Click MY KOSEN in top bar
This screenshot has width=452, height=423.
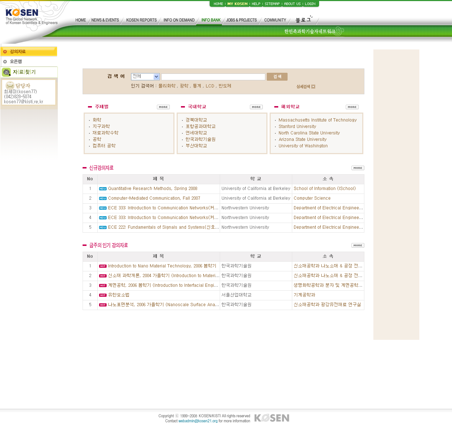pyautogui.click(x=238, y=4)
